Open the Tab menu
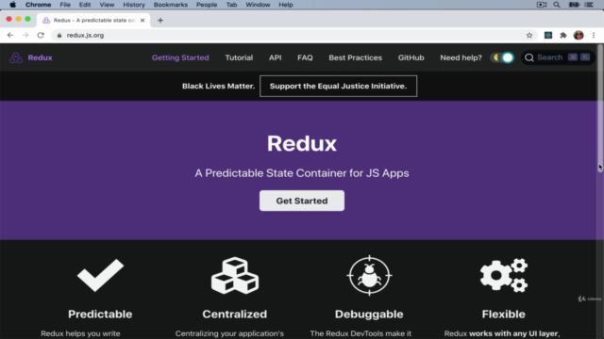604x339 pixels. coord(231,5)
